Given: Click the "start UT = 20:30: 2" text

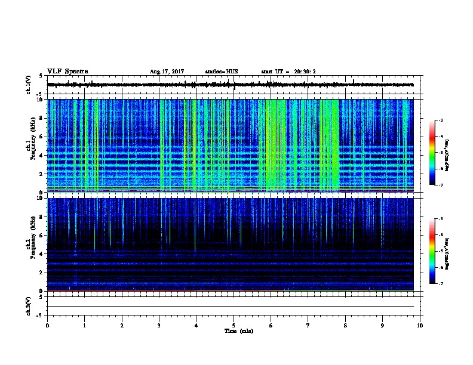Looking at the screenshot, I should click(288, 72).
